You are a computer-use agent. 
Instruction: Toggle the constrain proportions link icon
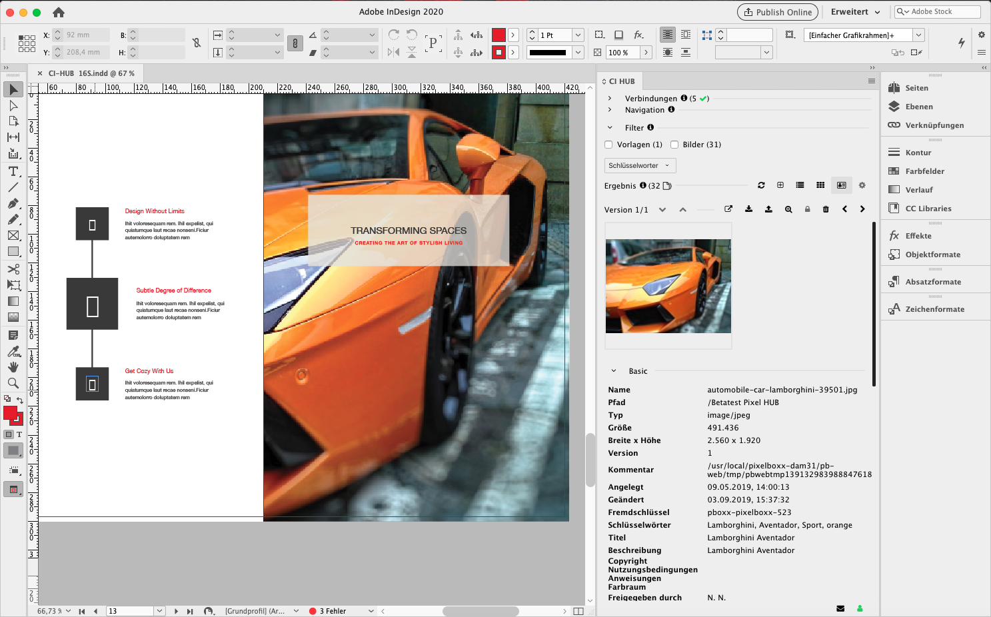[197, 43]
